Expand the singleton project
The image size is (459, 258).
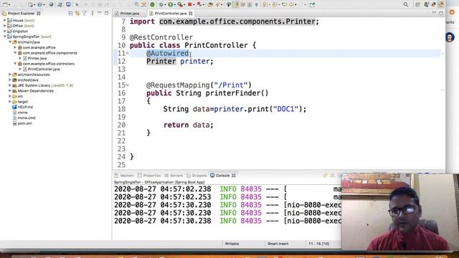tap(4, 32)
